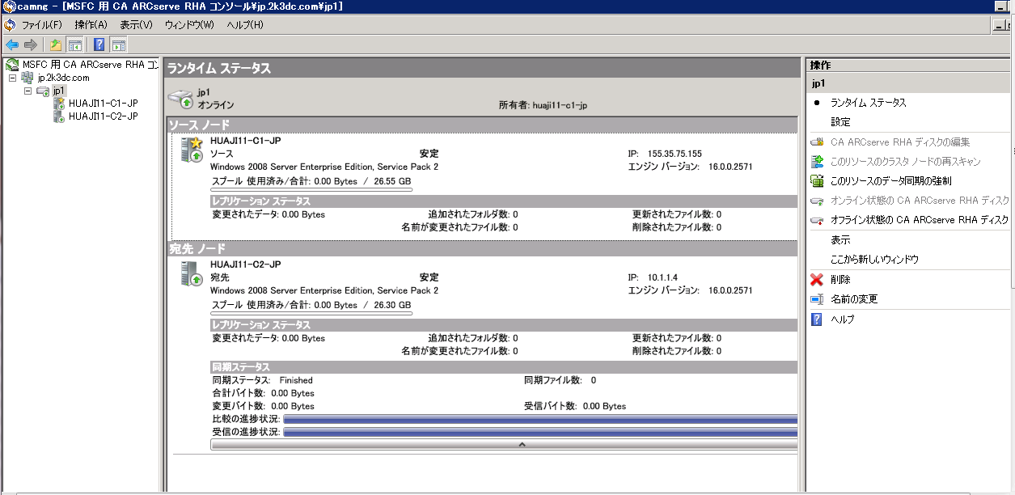The image size is (1015, 495).
Task: Click the MSFC CA ARCserve RHA root icon
Action: [12, 65]
